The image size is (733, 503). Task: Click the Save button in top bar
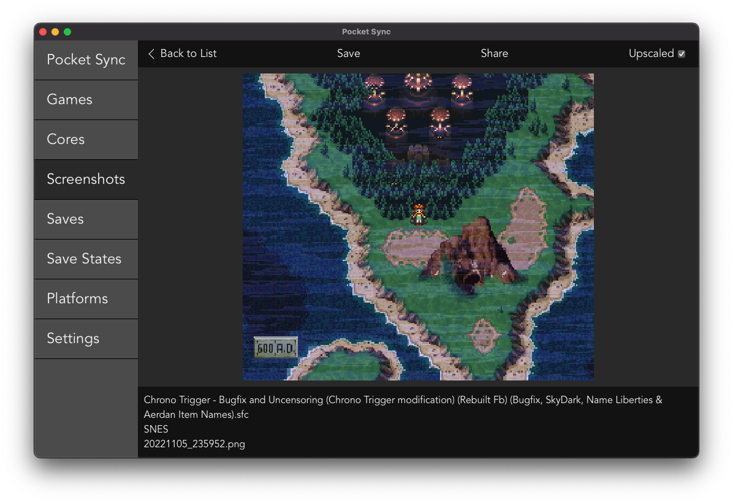(349, 53)
